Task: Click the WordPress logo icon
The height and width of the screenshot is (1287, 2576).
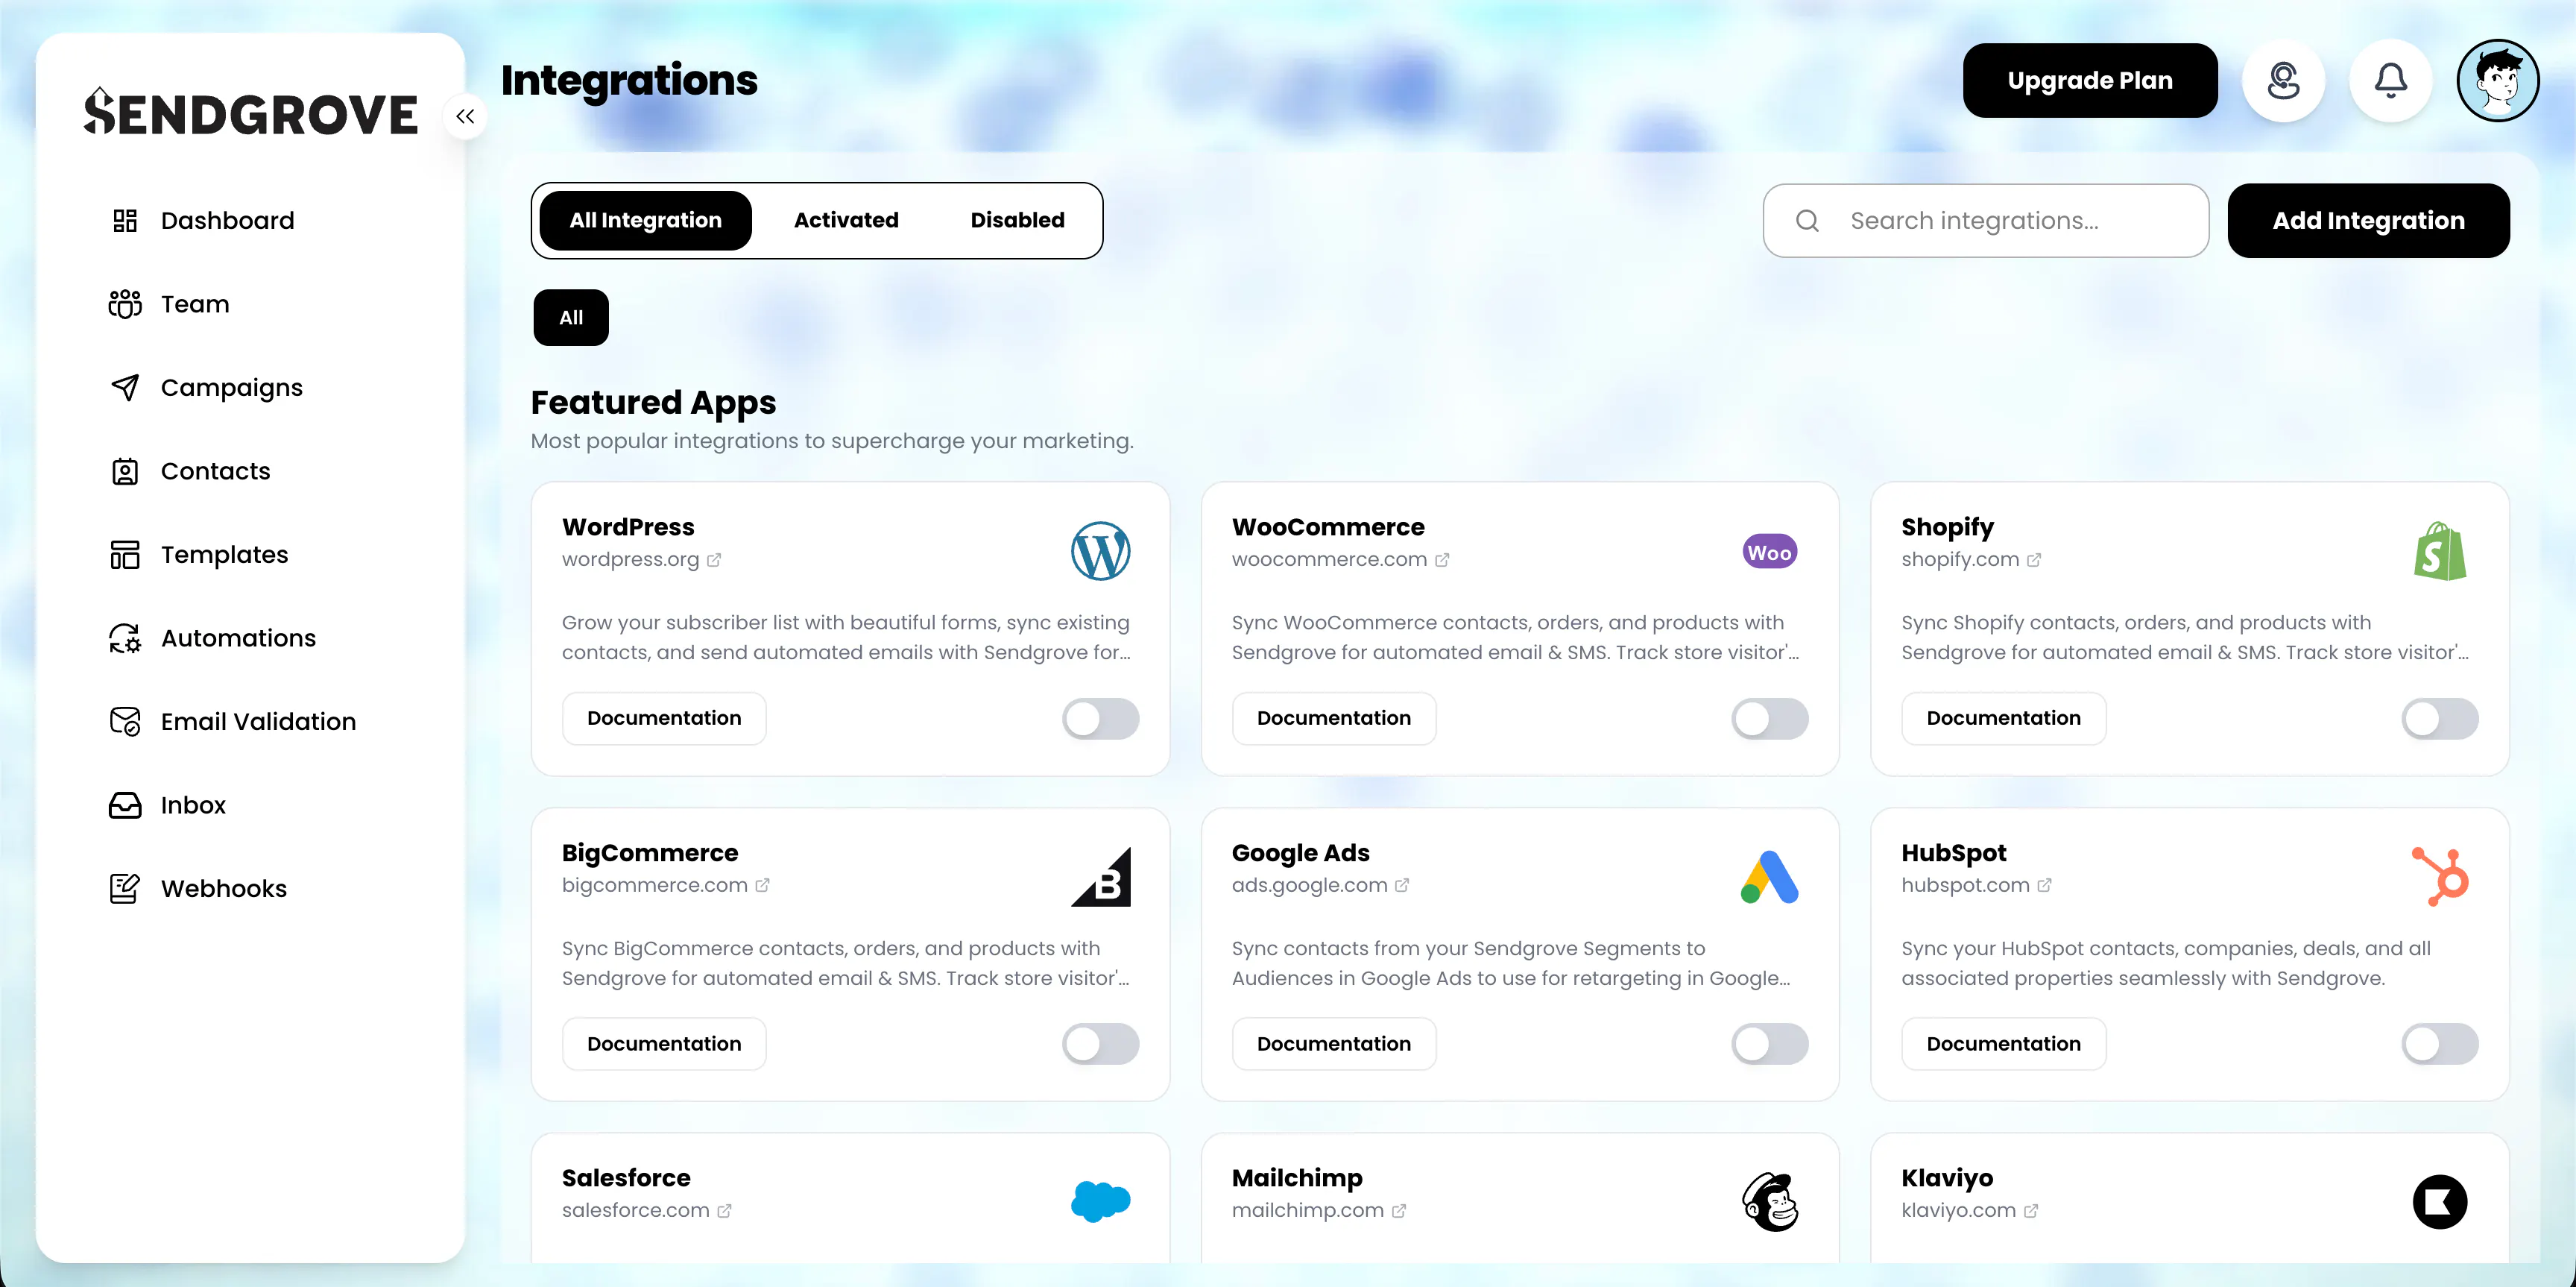Action: (1100, 551)
